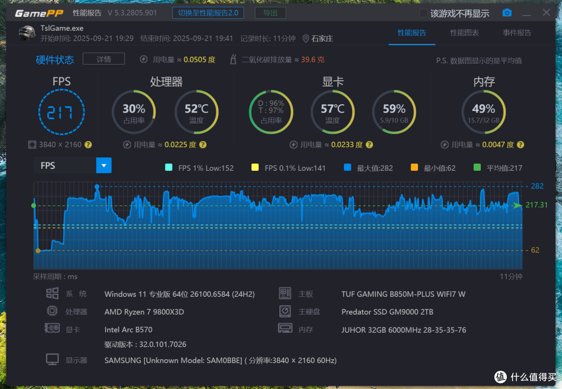Click the motherboard icon beside 主板

[285, 293]
